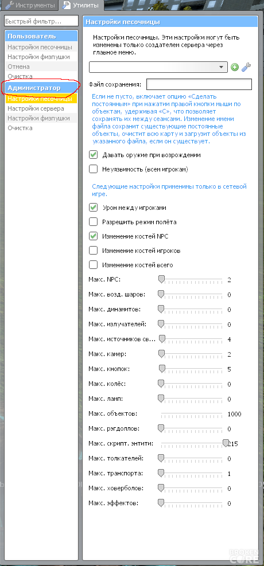Click the Макс. источников света slider

tap(192, 339)
